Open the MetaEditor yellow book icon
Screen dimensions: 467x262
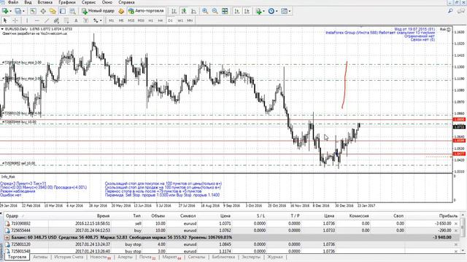coord(121,11)
